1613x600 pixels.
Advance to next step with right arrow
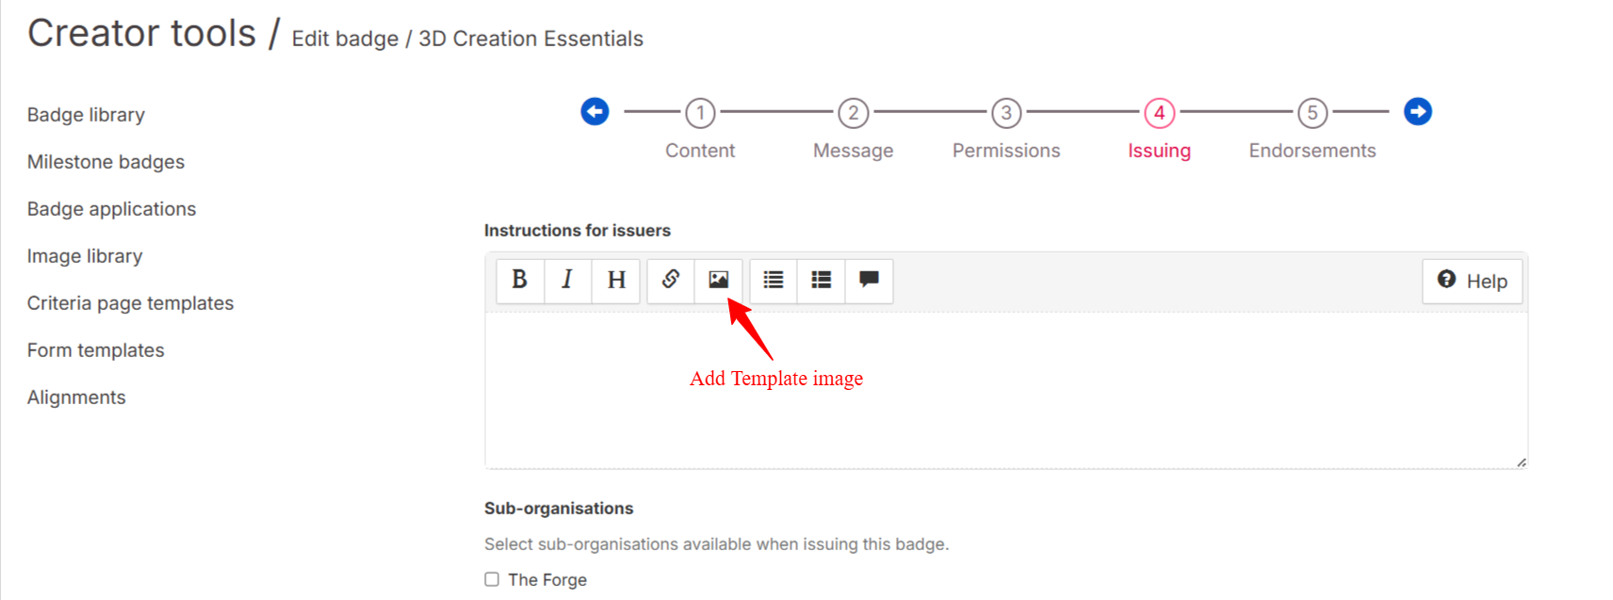point(1417,112)
